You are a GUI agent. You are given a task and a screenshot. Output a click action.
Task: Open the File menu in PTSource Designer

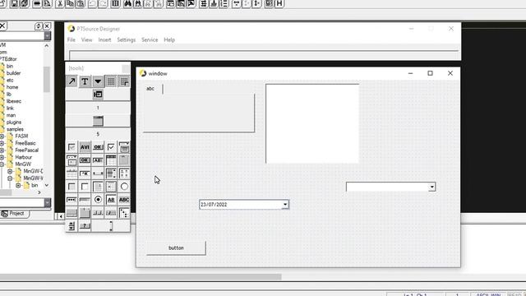72,39
